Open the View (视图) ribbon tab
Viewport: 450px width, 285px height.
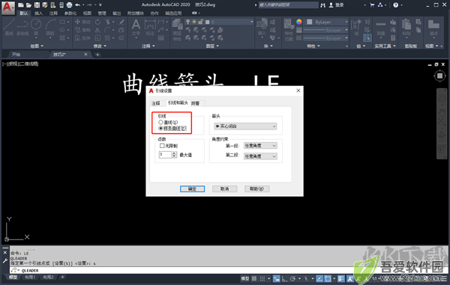[87, 13]
